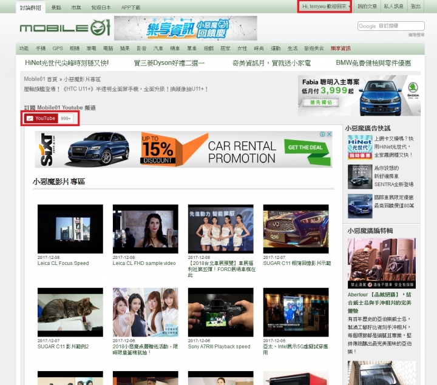The height and width of the screenshot is (385, 437).
Task: Click GET THE DEAL on Sixt ad
Action: 305,147
